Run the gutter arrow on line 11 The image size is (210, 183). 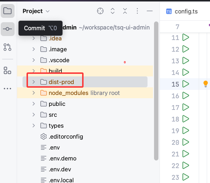(186, 37)
